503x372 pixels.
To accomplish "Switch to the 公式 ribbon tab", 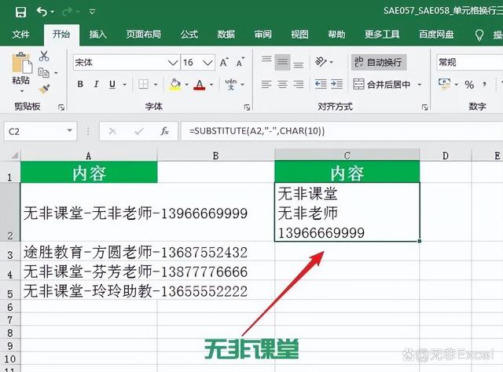I will tap(189, 35).
